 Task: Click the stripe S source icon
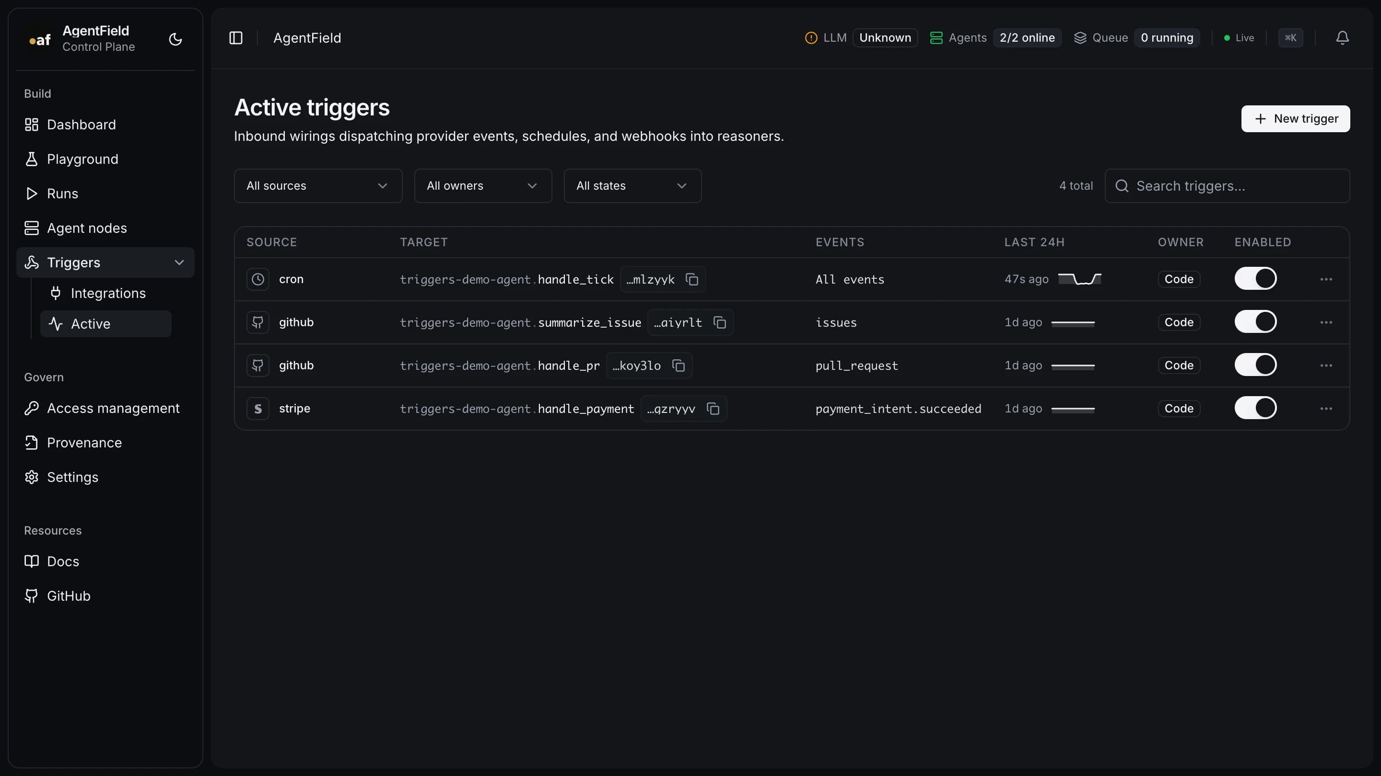258,408
